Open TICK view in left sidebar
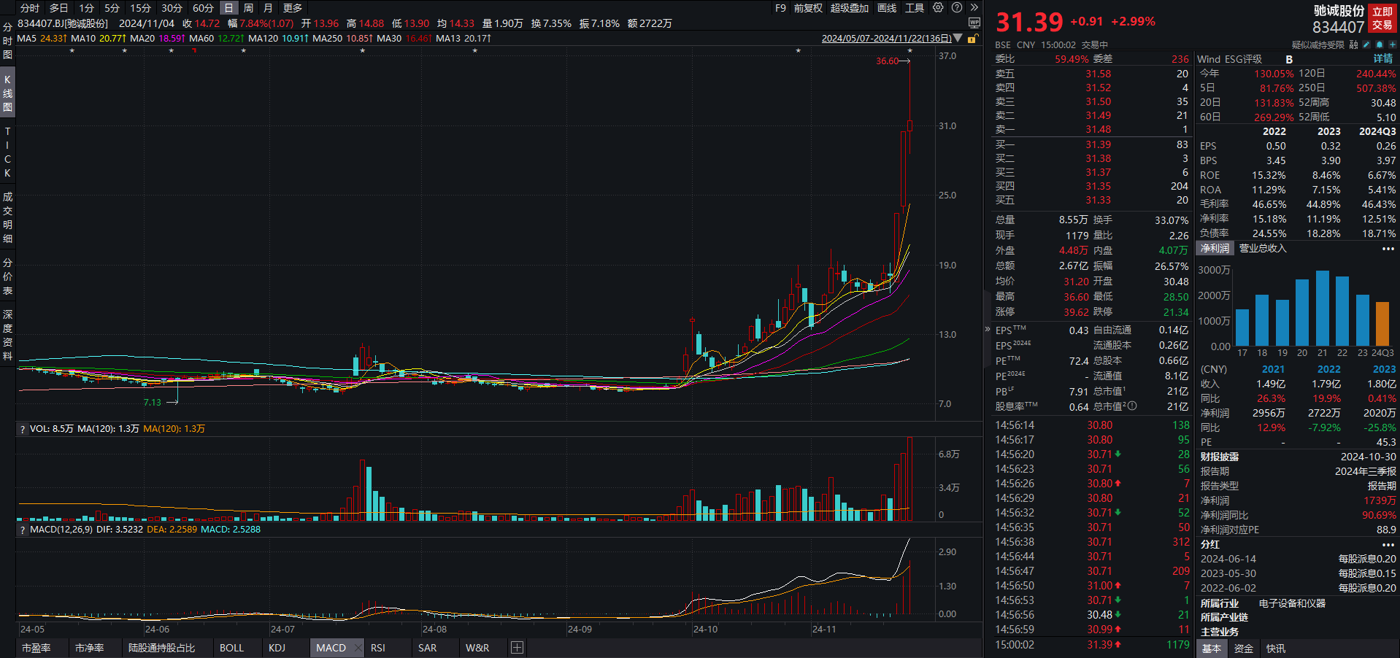 coord(7,152)
